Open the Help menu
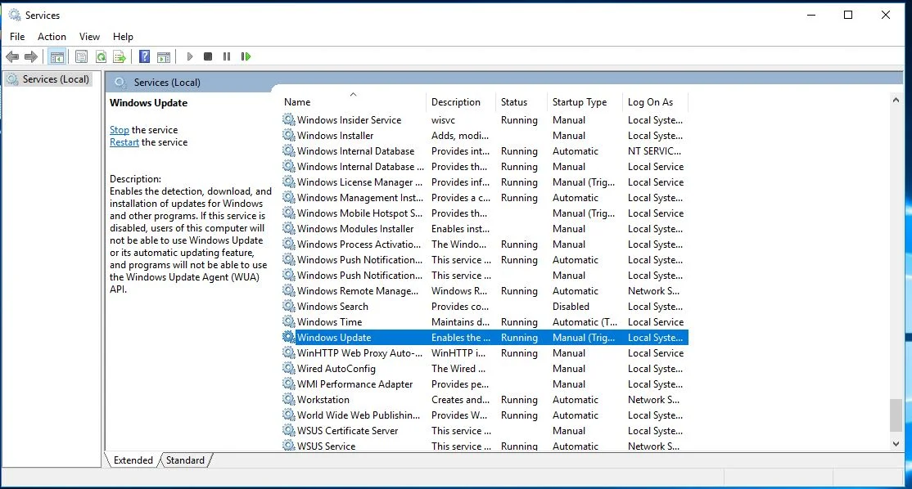This screenshot has height=489, width=912. pos(123,37)
